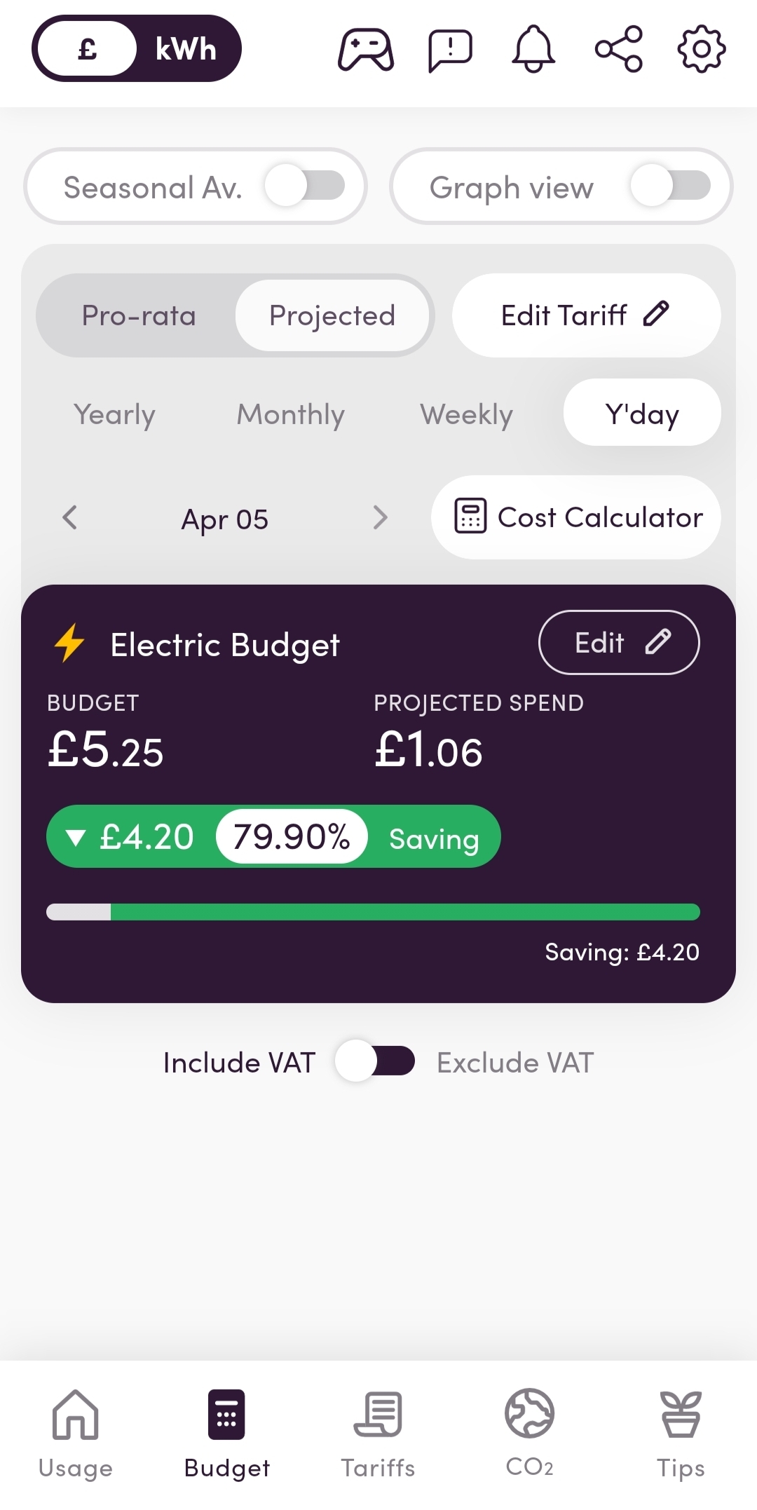Enable Graph view switch
Image resolution: width=757 pixels, height=1510 pixels.
point(670,186)
